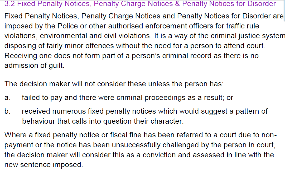This screenshot has width=285, height=171.
Task: Click the line starting "The decision maker will not"
Action: click(114, 84)
